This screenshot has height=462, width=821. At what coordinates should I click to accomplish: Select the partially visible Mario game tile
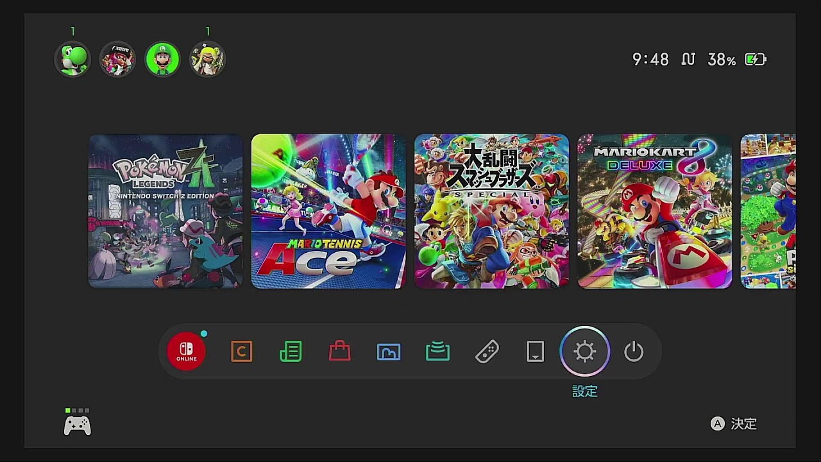(768, 211)
